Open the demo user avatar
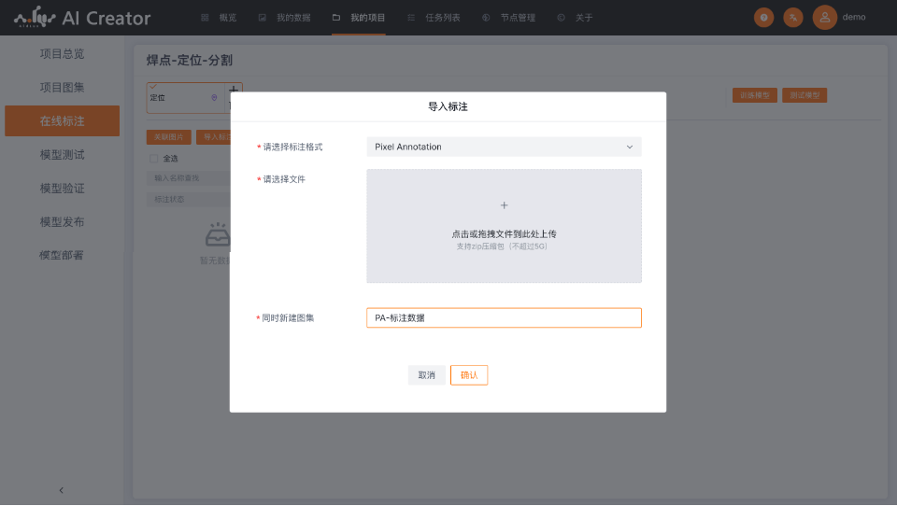 (824, 17)
